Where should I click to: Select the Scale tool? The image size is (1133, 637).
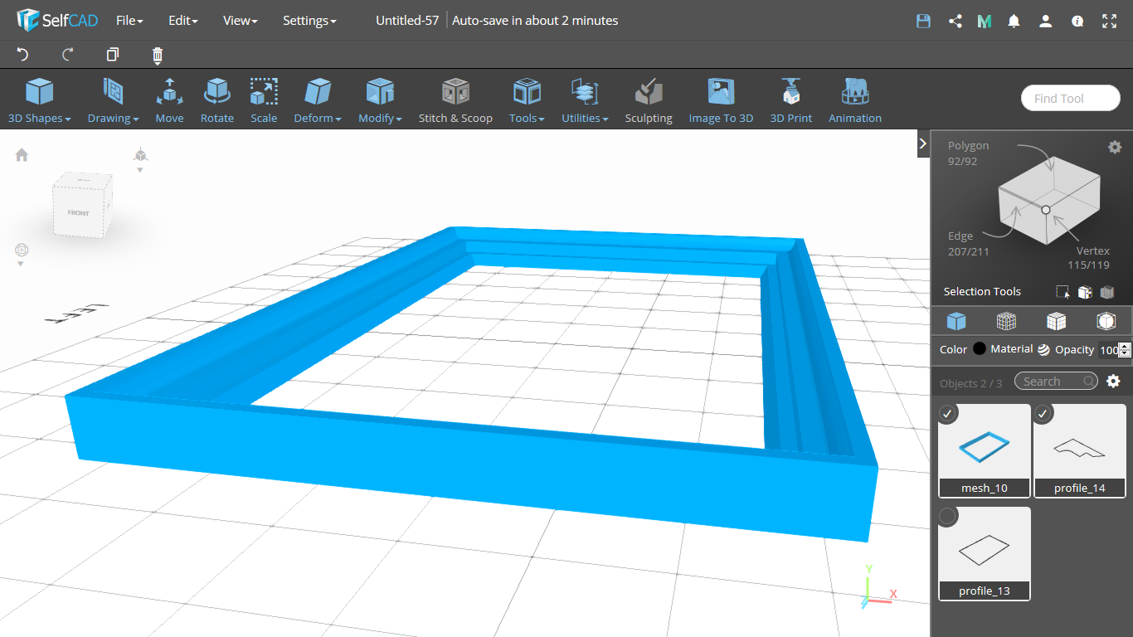264,100
